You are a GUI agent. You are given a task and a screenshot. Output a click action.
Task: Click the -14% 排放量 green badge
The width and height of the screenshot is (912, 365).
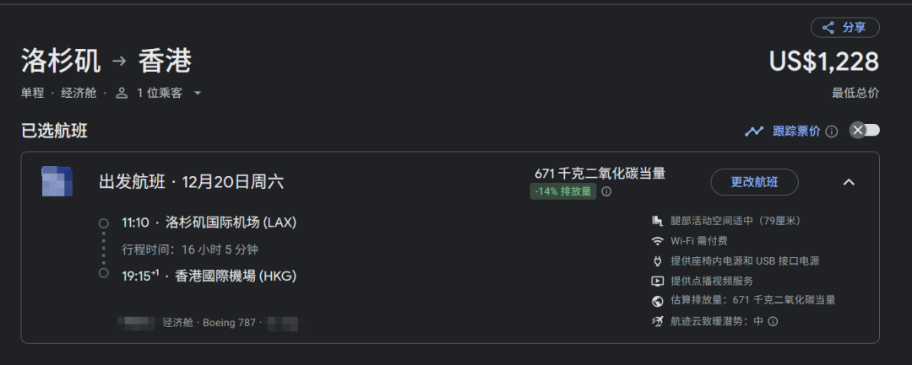point(562,191)
